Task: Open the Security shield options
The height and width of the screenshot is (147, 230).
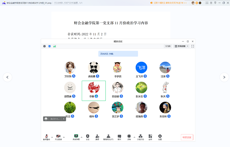Action: click(x=88, y=136)
